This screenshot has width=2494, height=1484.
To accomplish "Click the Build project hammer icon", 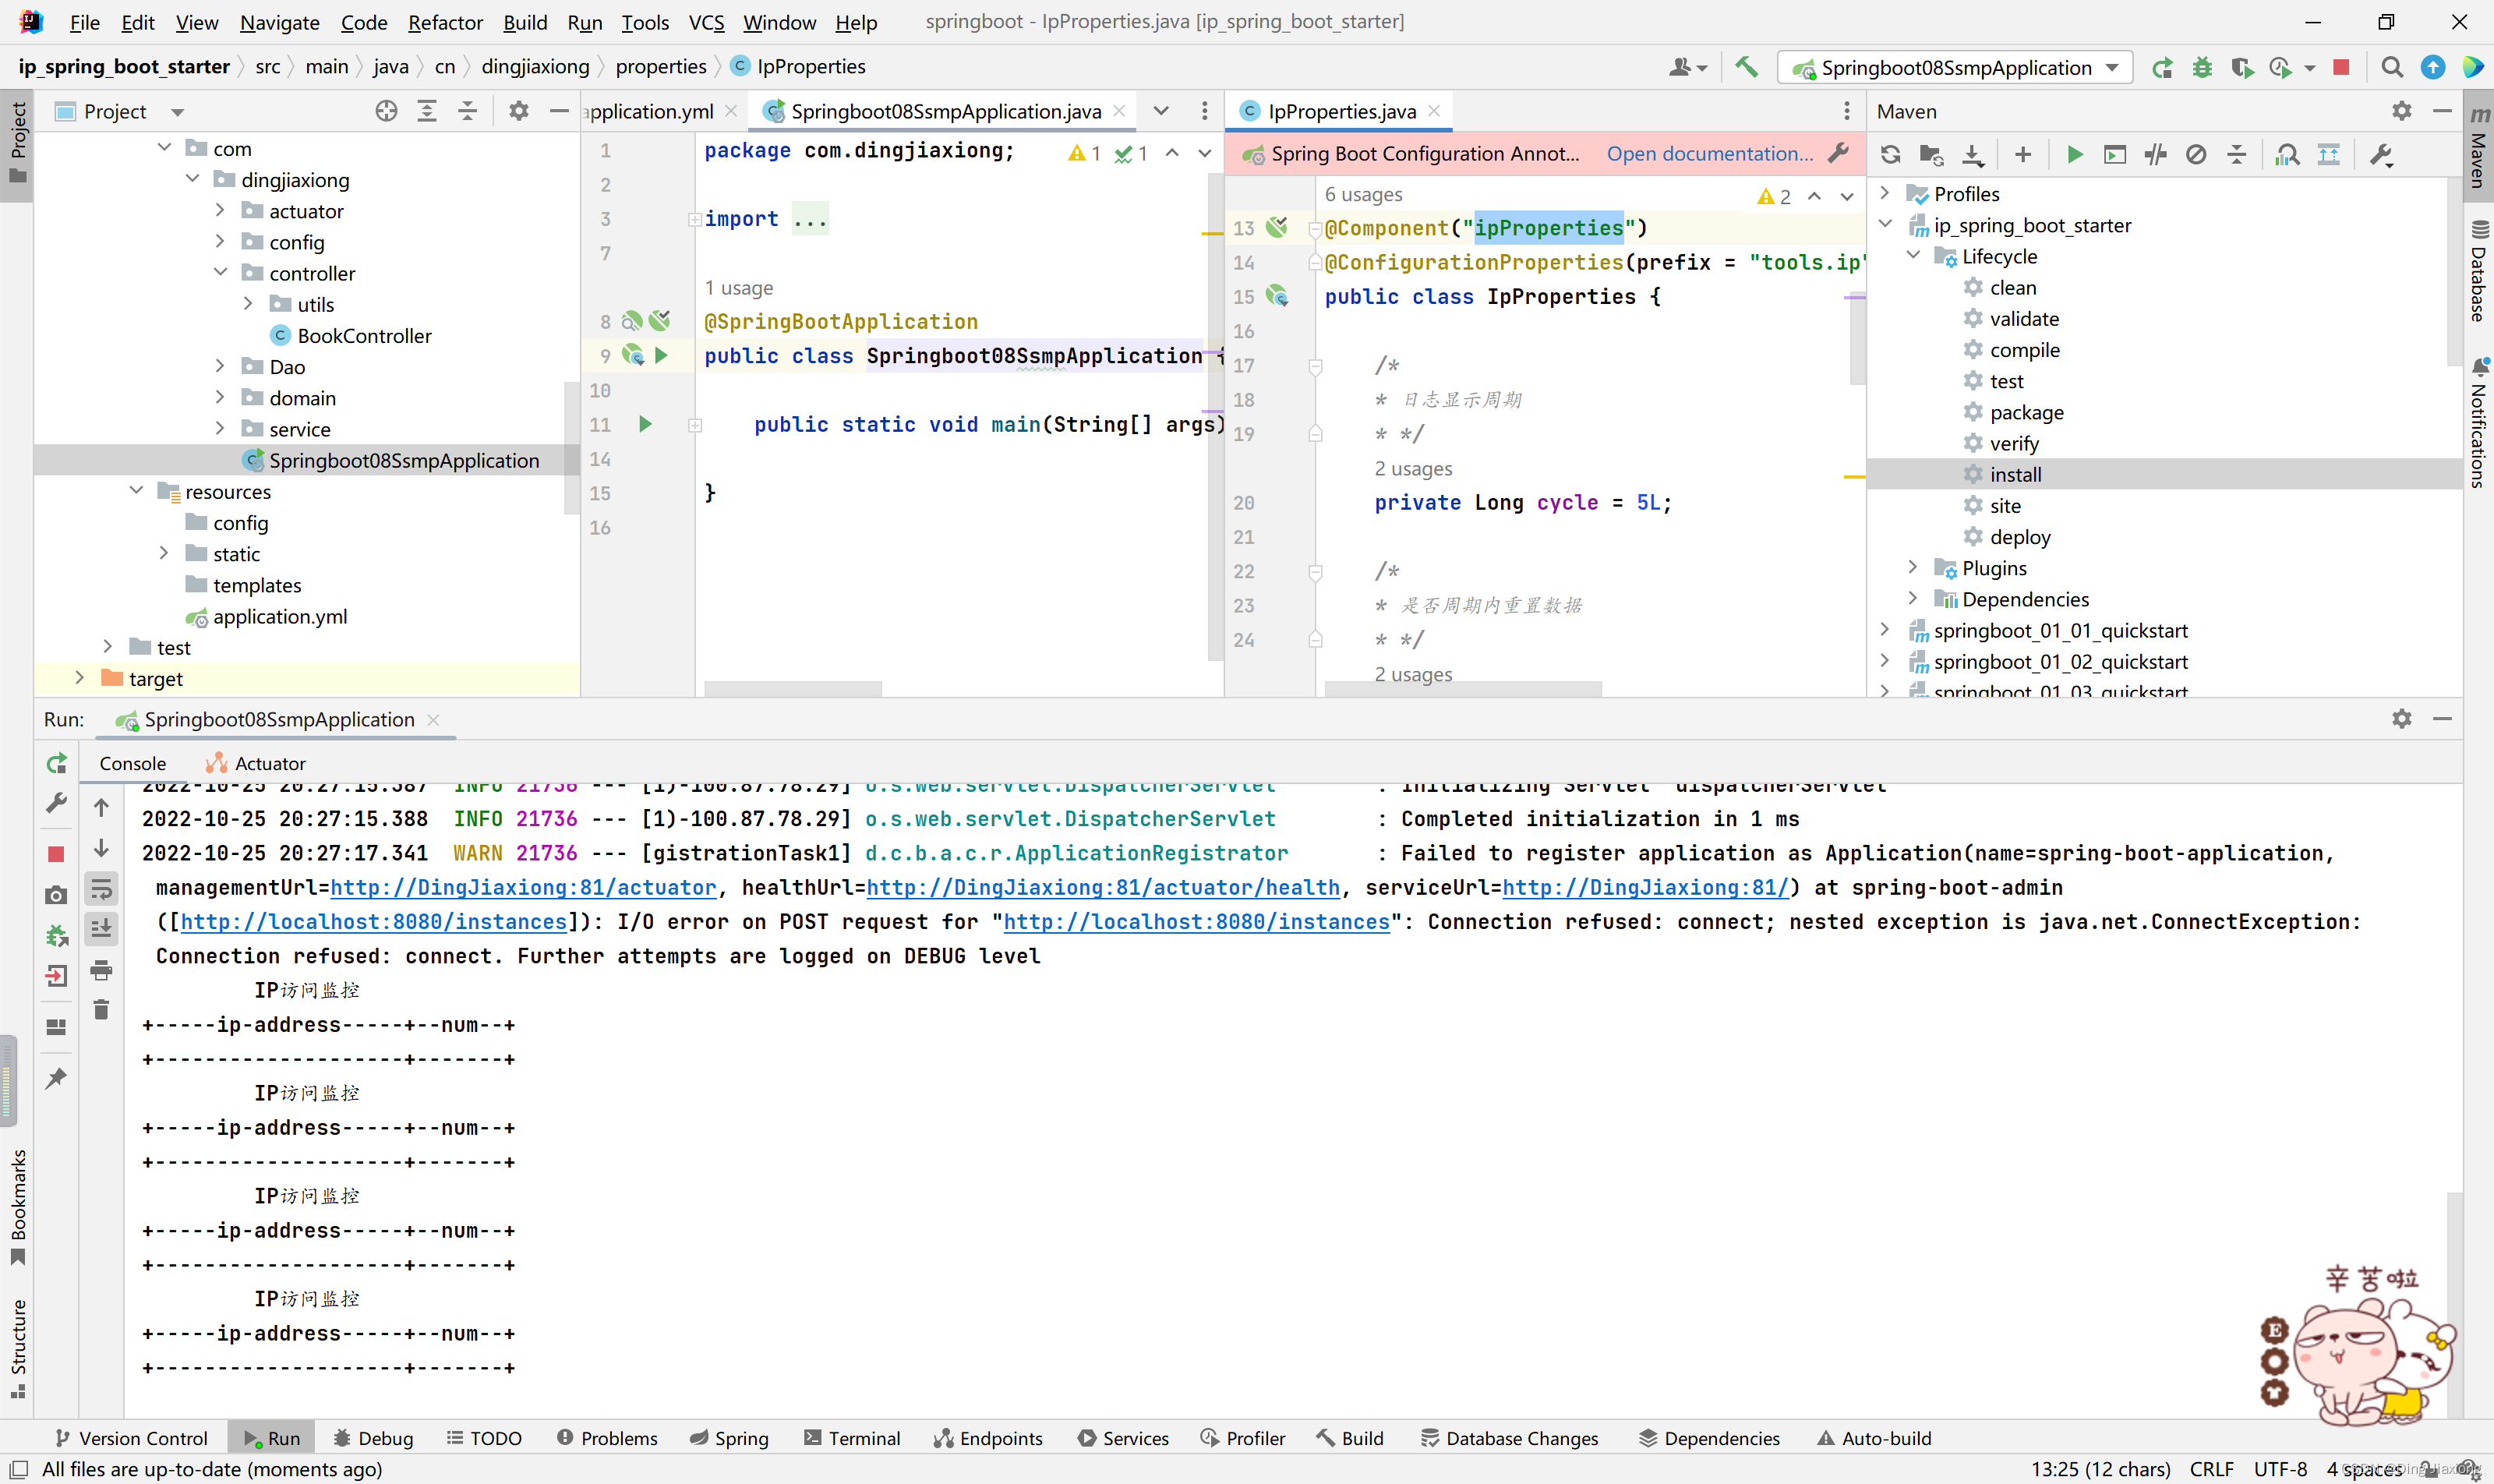I will click(x=1746, y=67).
